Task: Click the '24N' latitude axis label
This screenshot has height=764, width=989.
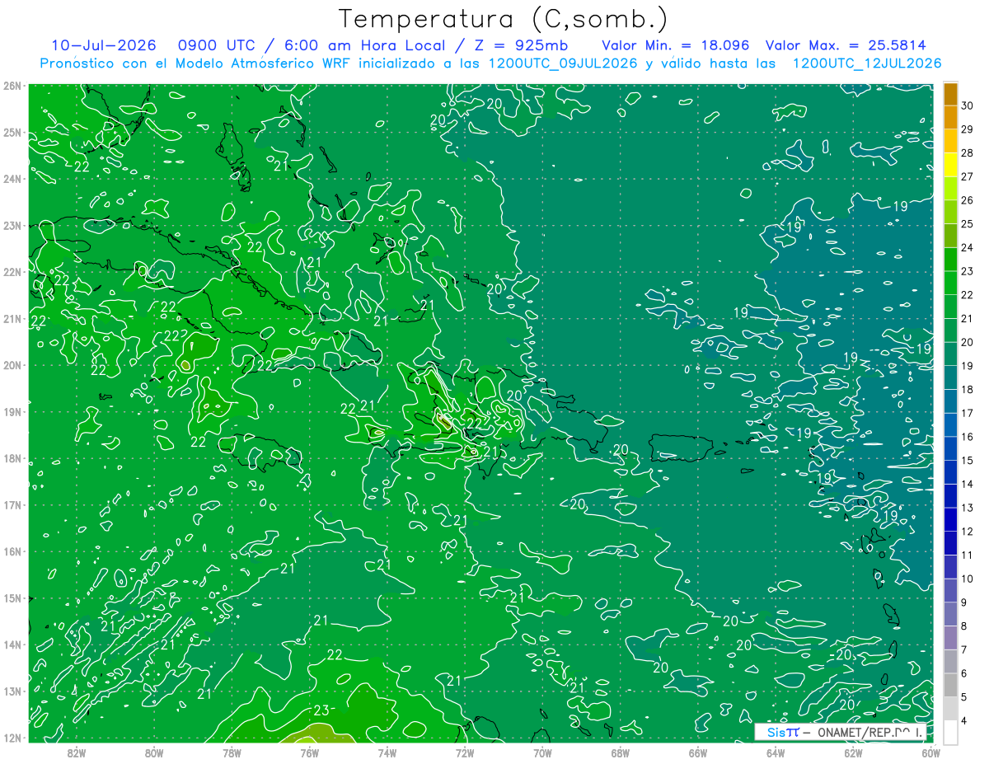Action: pos(12,179)
